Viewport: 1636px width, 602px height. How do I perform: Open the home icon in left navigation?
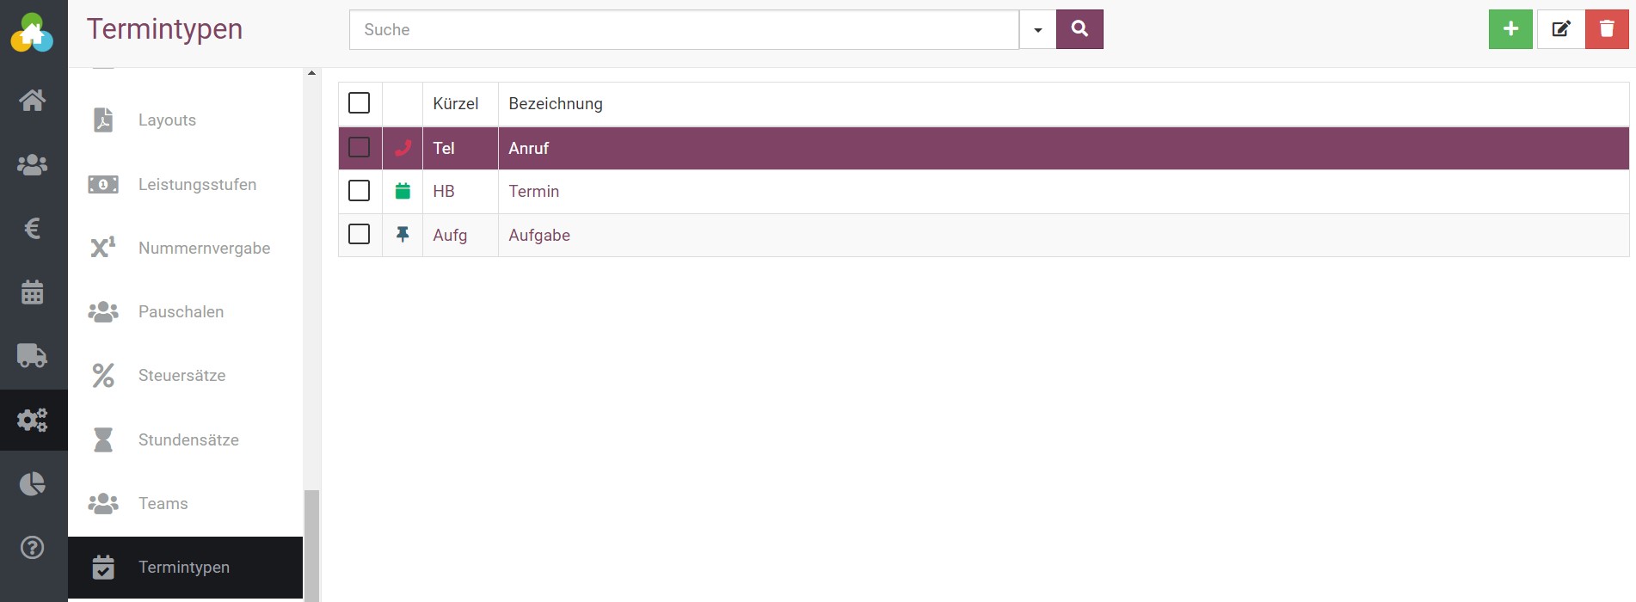click(x=33, y=101)
